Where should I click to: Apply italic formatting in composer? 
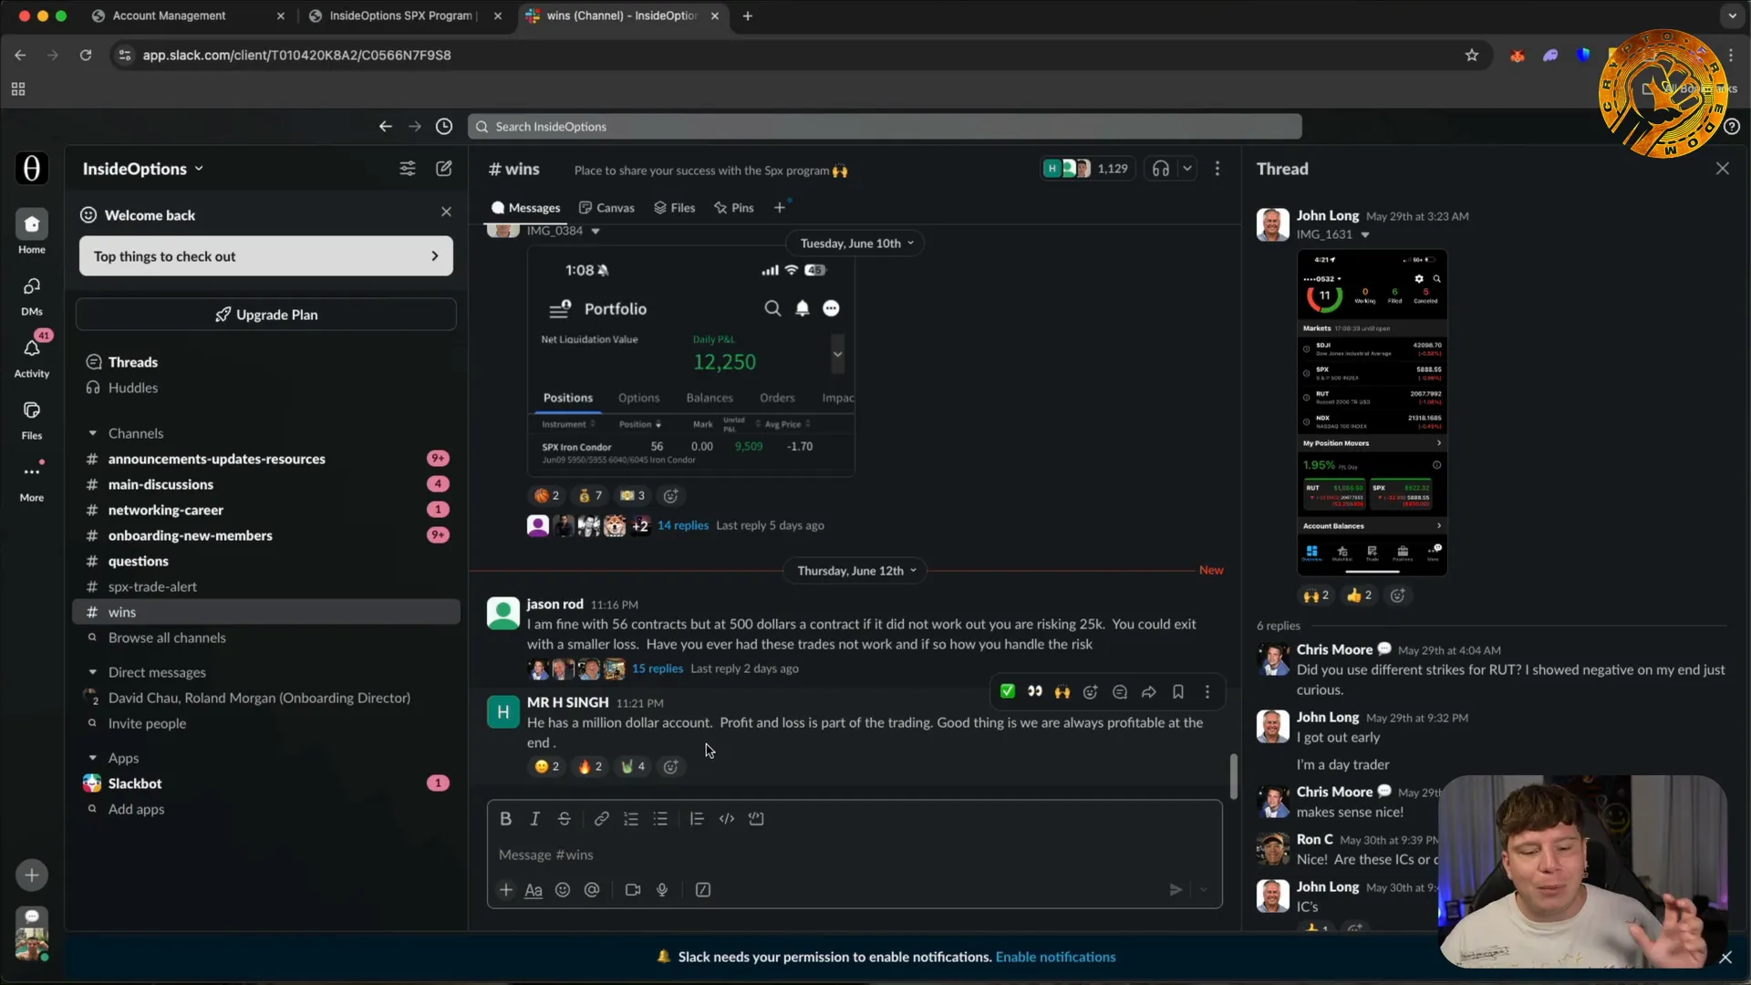click(x=535, y=819)
